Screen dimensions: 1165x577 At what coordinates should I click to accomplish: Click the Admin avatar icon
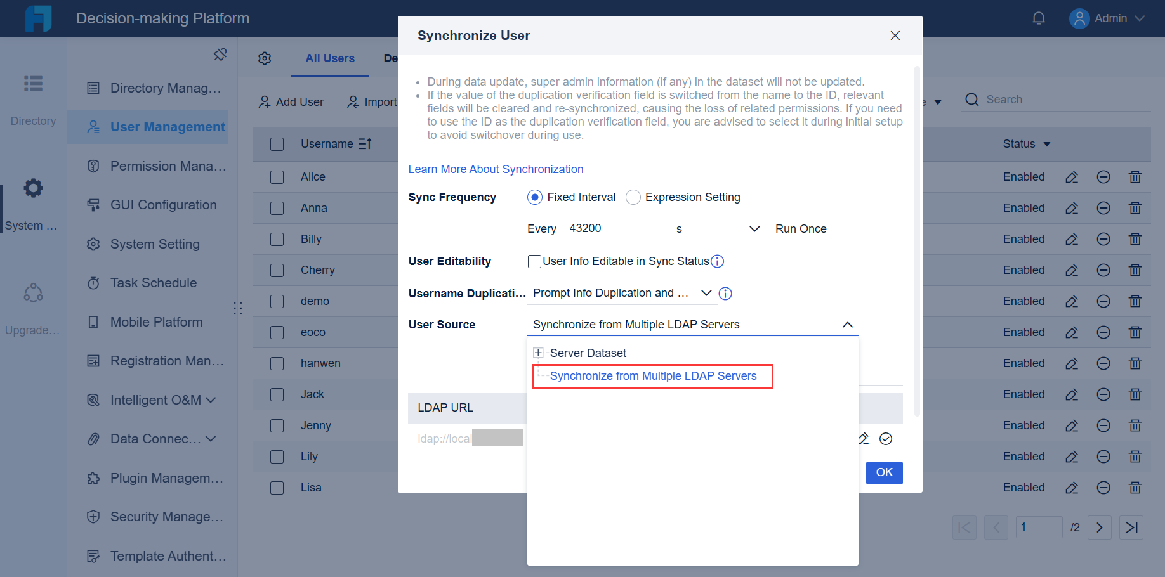(x=1078, y=18)
